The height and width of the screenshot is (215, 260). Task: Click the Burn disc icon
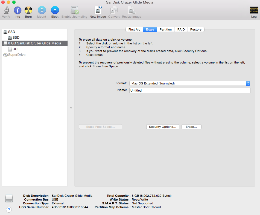[x=28, y=10]
